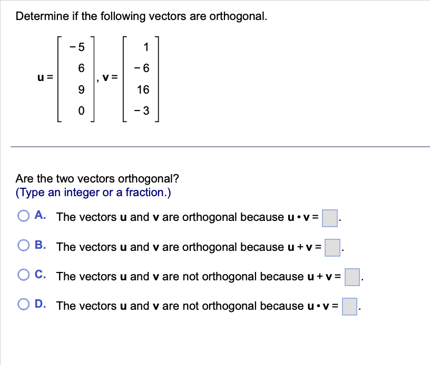This screenshot has width=430, height=365.
Task: Select radio button for option B
Action: (23, 245)
